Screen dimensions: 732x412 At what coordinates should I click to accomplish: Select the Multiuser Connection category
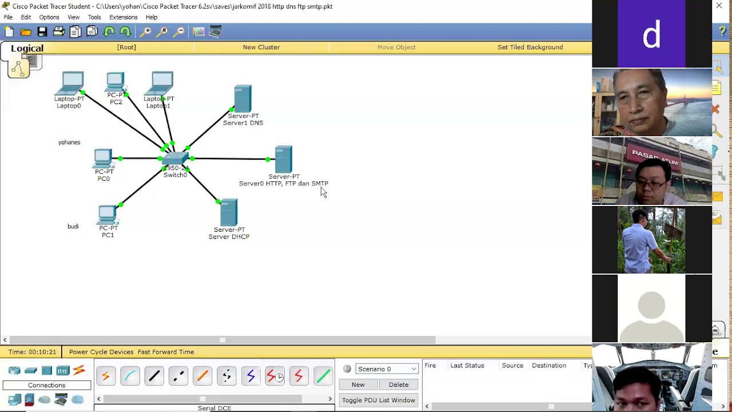(77, 399)
